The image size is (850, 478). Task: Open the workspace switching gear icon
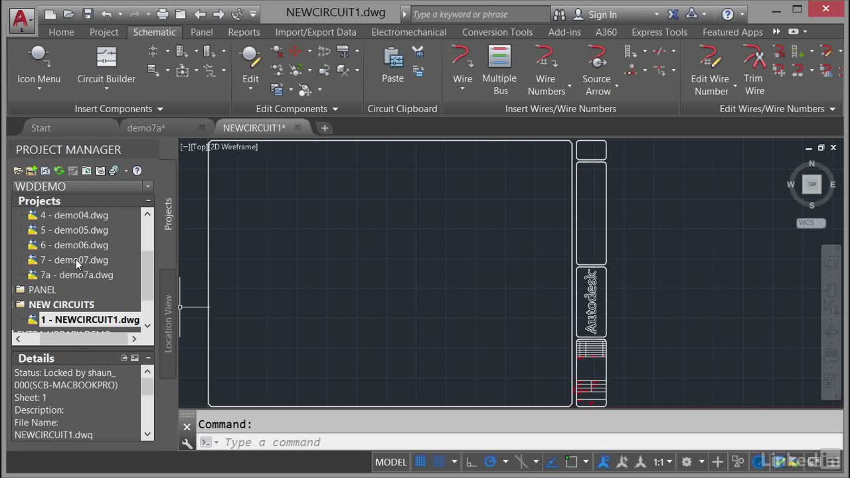(687, 462)
